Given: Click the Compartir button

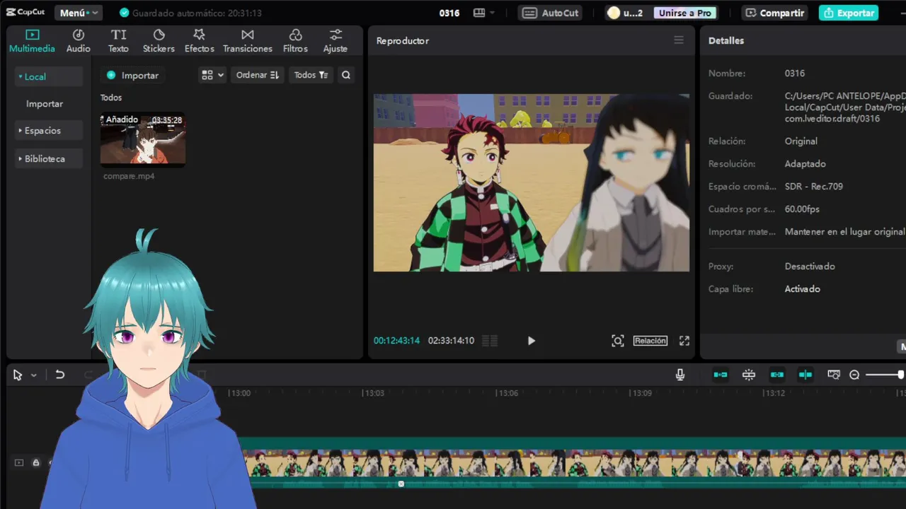Looking at the screenshot, I should point(775,13).
